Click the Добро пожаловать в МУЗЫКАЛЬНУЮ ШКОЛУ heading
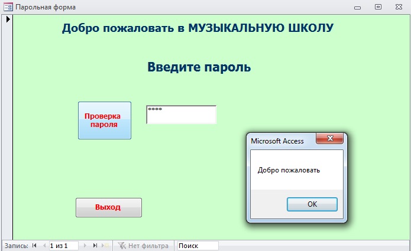 click(x=198, y=28)
